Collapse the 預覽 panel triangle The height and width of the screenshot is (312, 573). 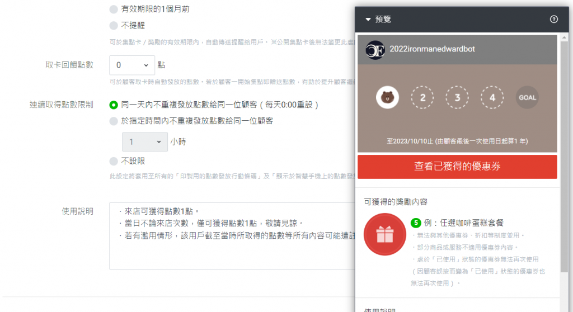[x=368, y=20]
